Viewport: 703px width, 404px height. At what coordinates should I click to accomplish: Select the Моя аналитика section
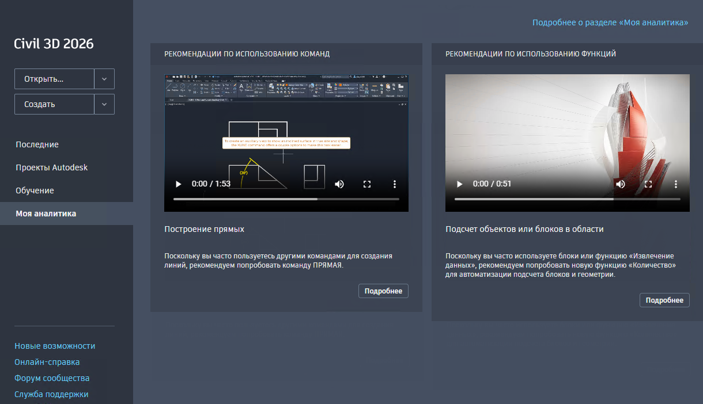coord(66,214)
